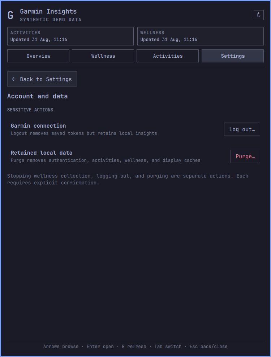Click the Log out… button
Image resolution: width=271 pixels, height=357 pixels.
pyautogui.click(x=242, y=129)
